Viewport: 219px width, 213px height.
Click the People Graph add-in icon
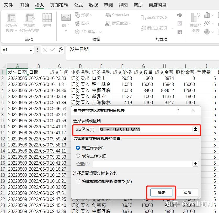tap(180, 32)
